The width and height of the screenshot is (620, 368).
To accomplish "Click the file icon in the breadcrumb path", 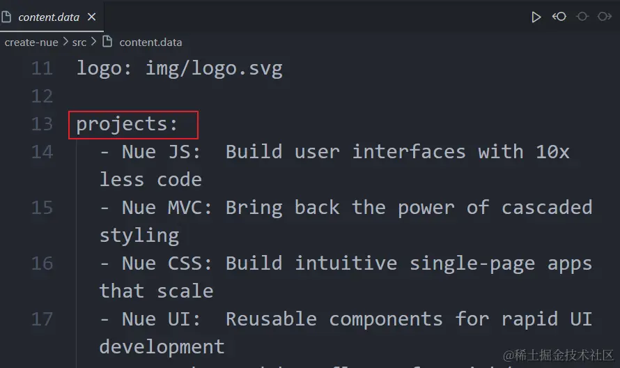I will pos(107,42).
